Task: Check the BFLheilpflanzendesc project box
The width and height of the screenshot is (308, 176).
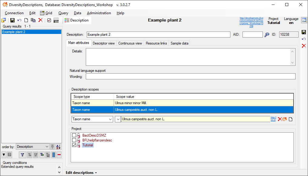Action: (74, 140)
